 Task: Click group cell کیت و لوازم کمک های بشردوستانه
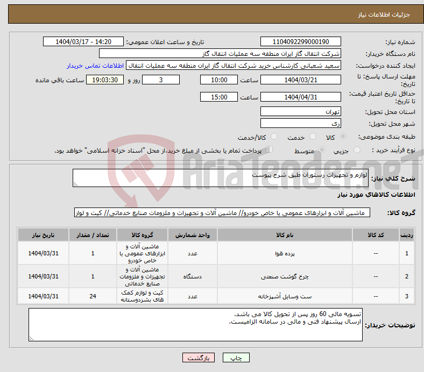coord(142,296)
